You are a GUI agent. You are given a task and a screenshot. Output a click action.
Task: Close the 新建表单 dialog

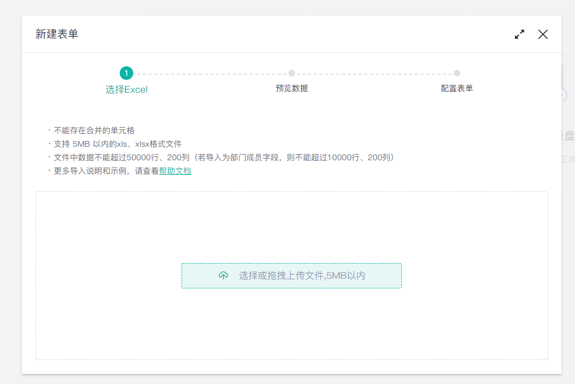pyautogui.click(x=542, y=34)
